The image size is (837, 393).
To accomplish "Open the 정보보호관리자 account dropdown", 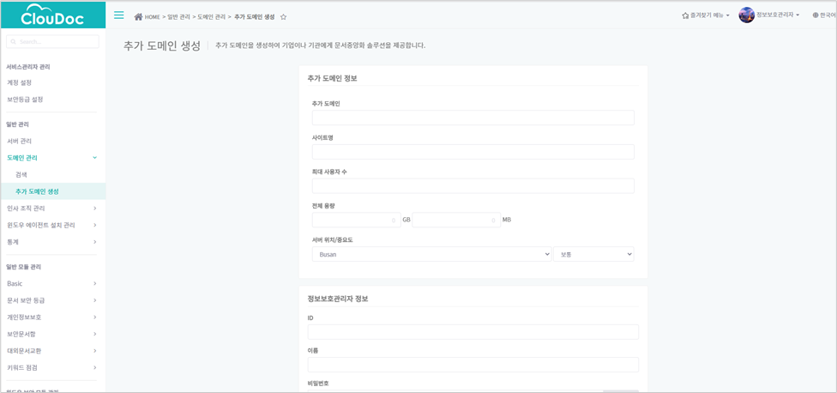I will coord(778,15).
